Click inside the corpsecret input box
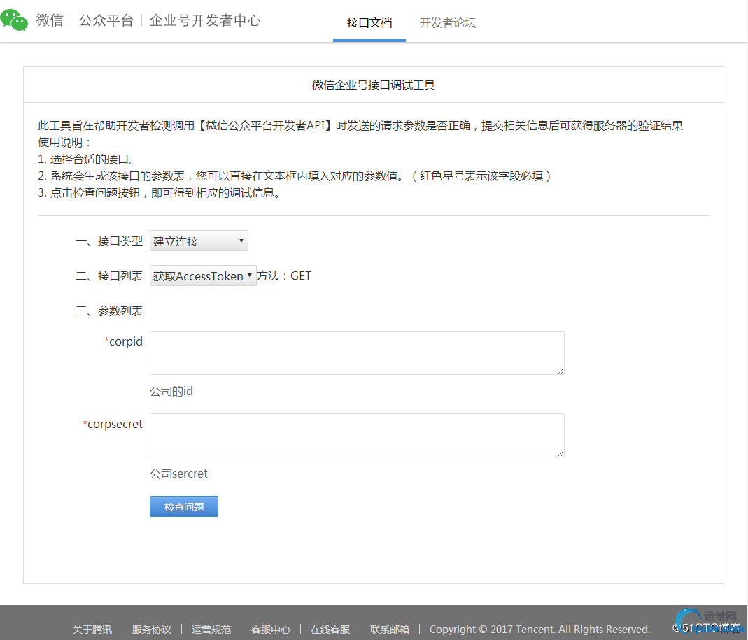The height and width of the screenshot is (640, 748). click(356, 434)
